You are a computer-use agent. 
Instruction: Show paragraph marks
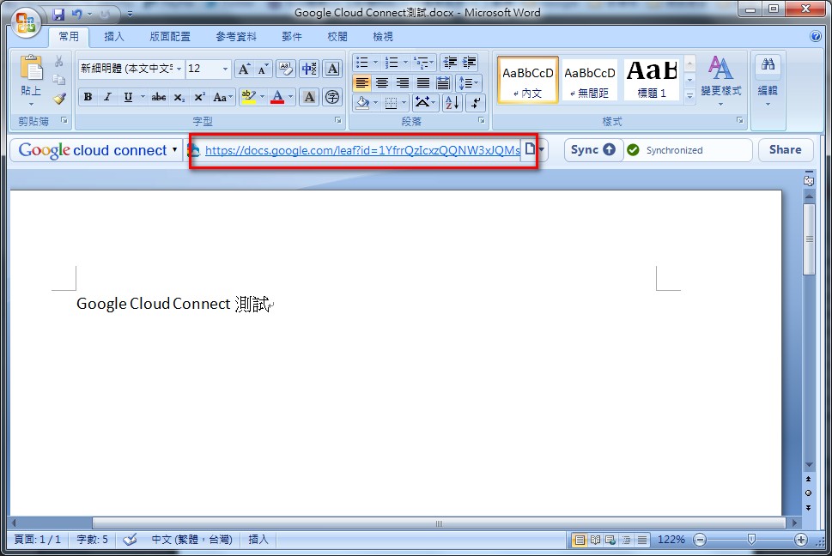476,102
